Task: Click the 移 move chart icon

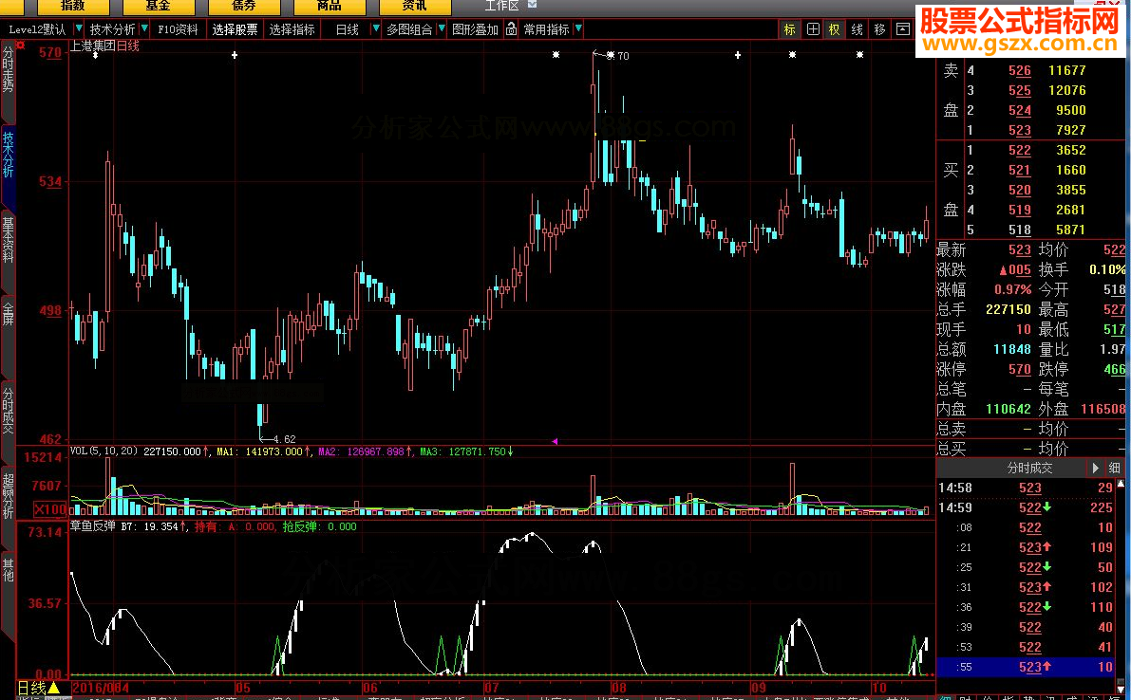Action: coord(879,29)
